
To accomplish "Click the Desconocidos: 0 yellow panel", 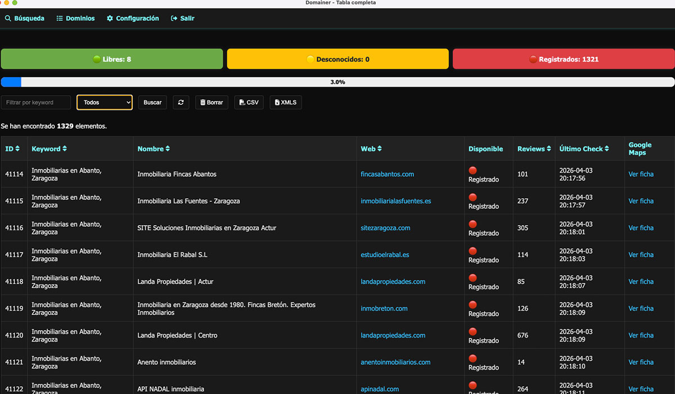I will click(x=337, y=59).
